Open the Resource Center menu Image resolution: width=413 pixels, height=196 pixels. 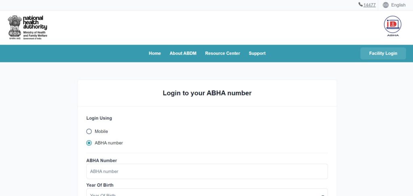pos(223,54)
